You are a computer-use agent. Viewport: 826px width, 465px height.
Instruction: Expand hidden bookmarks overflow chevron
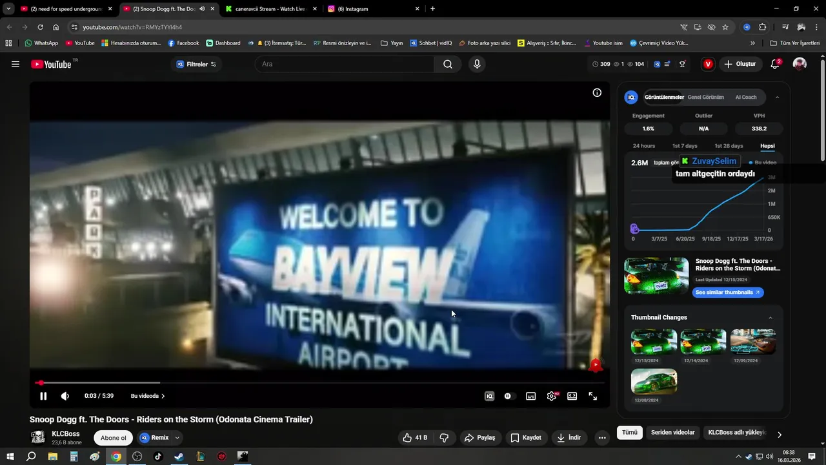click(752, 43)
